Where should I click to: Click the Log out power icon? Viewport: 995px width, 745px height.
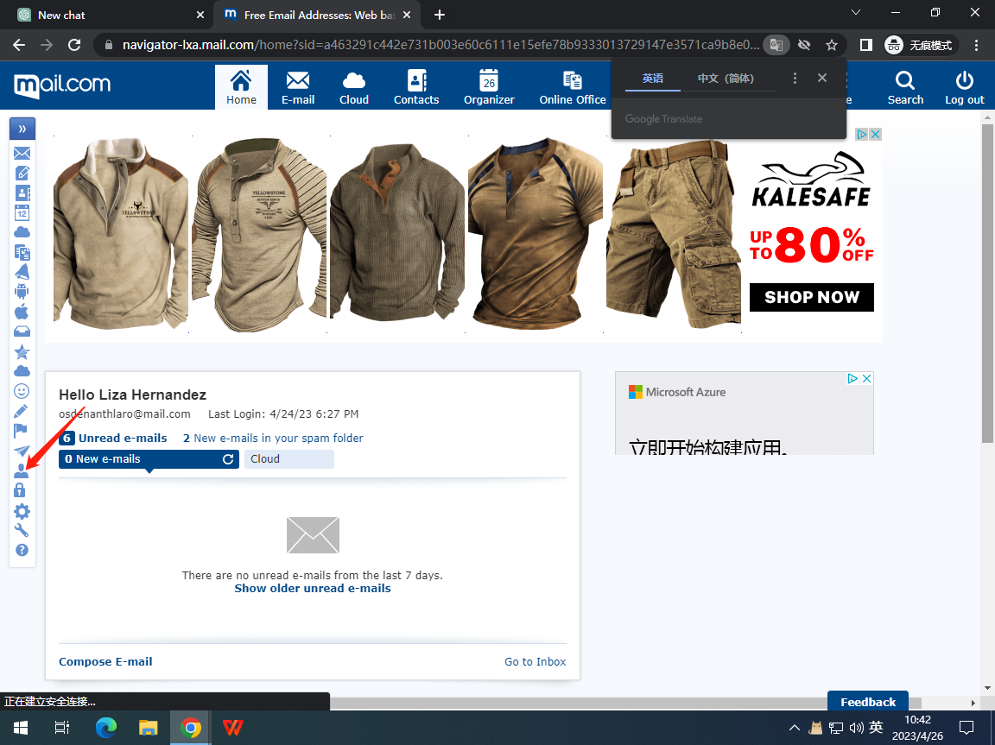click(964, 87)
